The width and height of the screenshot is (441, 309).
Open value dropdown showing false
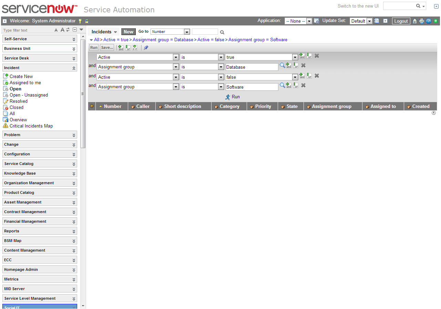coord(261,77)
